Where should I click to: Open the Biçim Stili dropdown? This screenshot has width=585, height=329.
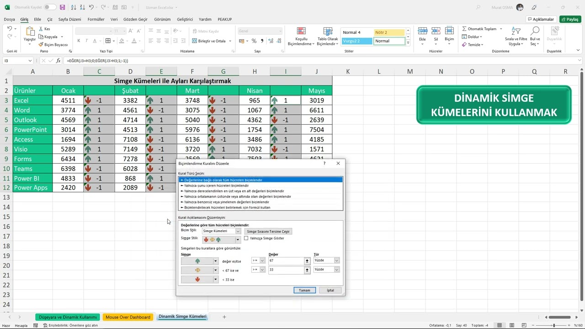pos(238,231)
